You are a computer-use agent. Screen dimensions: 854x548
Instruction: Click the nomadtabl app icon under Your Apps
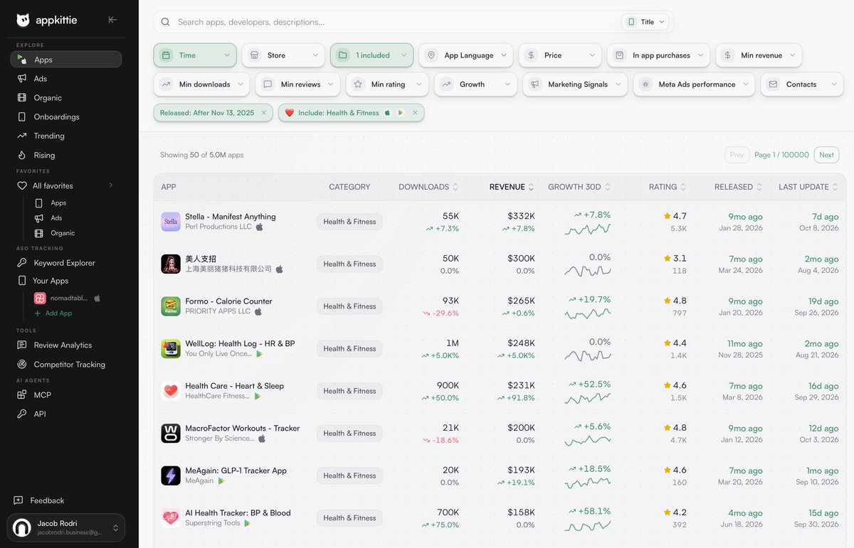tap(40, 298)
